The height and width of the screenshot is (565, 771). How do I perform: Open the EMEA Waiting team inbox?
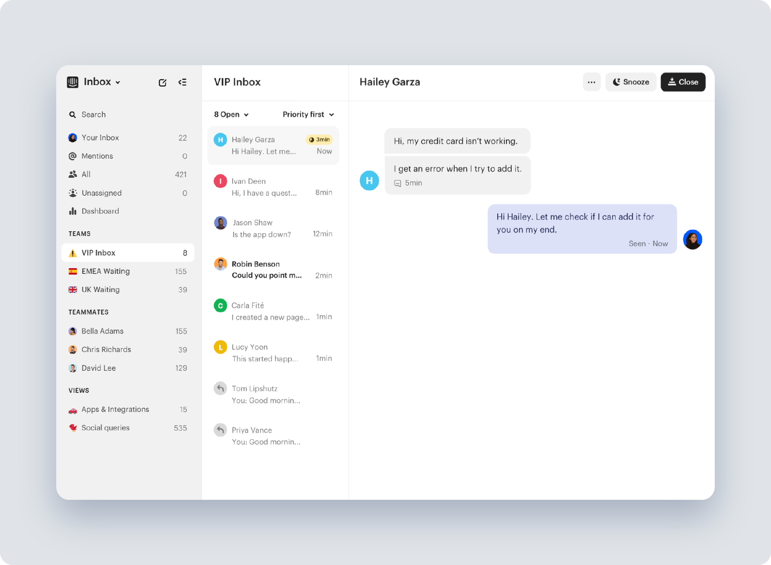click(x=105, y=271)
